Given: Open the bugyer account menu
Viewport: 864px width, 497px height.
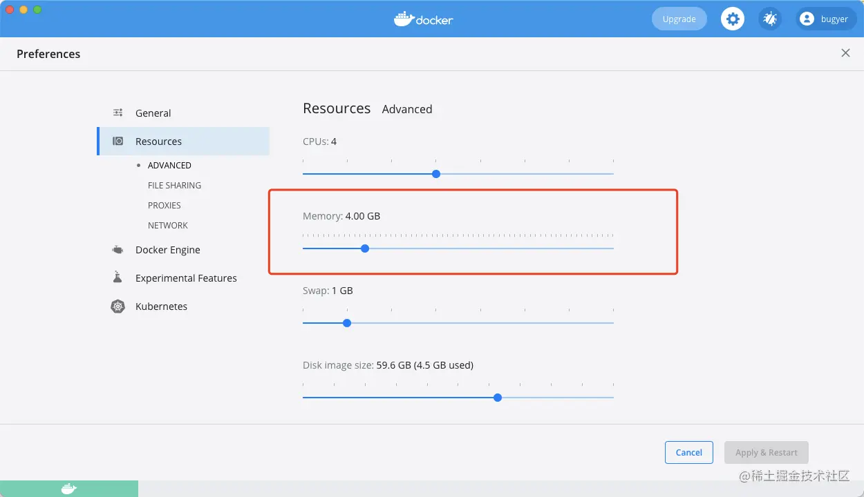Looking at the screenshot, I should click(x=827, y=19).
